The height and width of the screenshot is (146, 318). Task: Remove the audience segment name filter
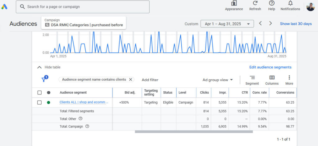(131, 80)
